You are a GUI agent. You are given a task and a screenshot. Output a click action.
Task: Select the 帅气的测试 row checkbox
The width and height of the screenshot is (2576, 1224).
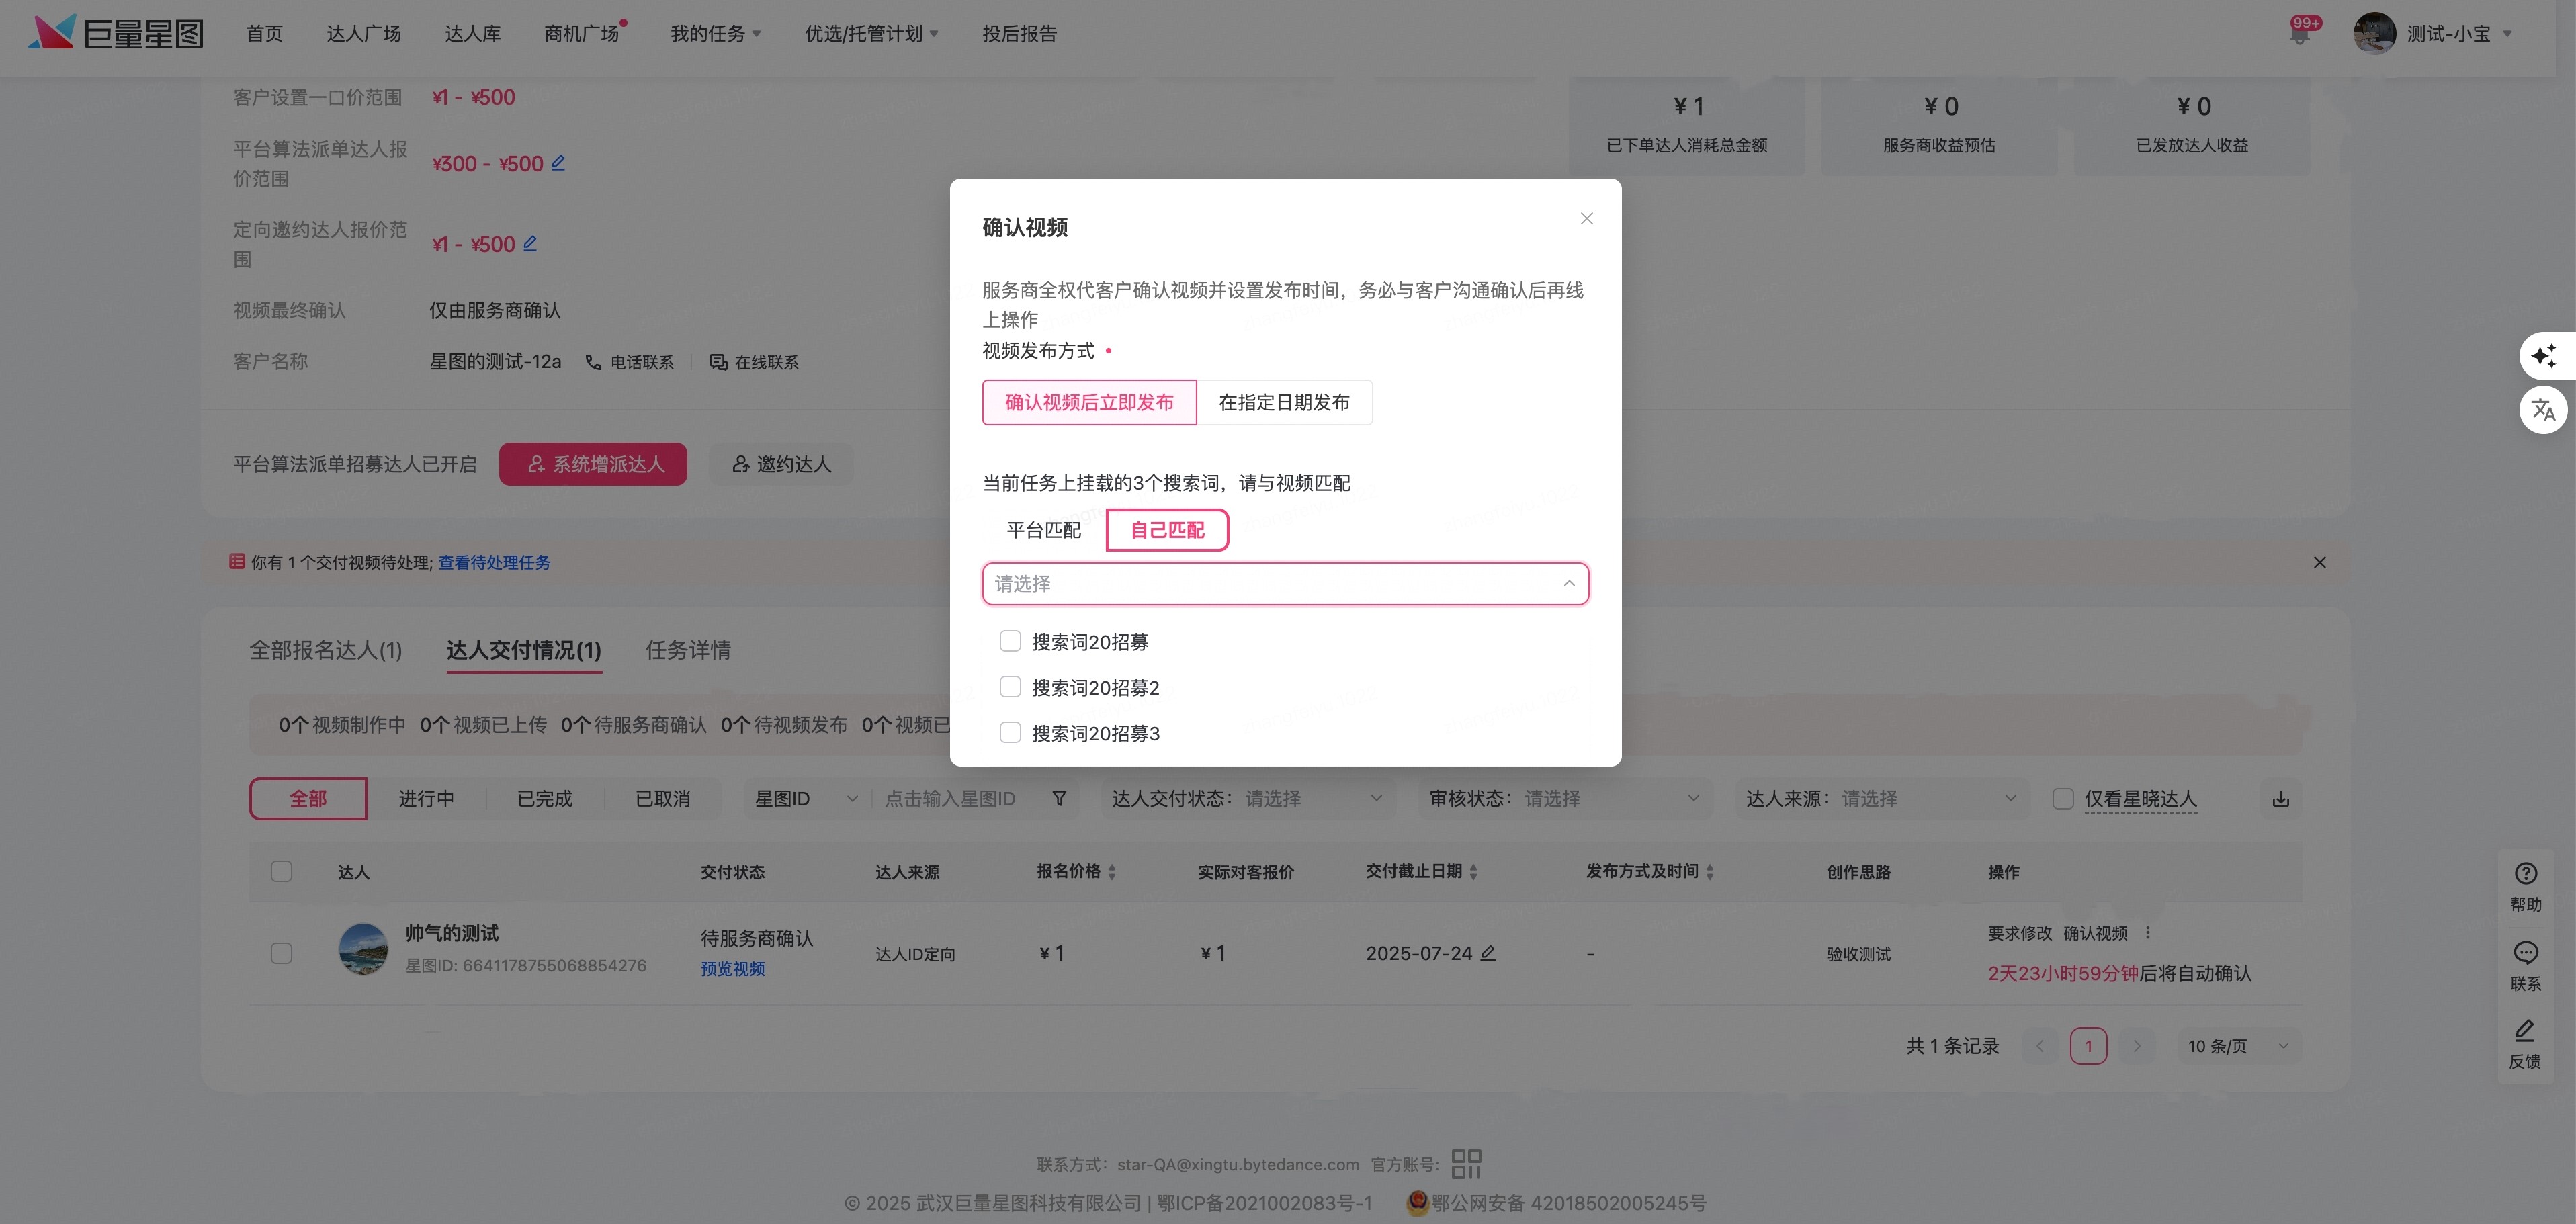click(281, 952)
